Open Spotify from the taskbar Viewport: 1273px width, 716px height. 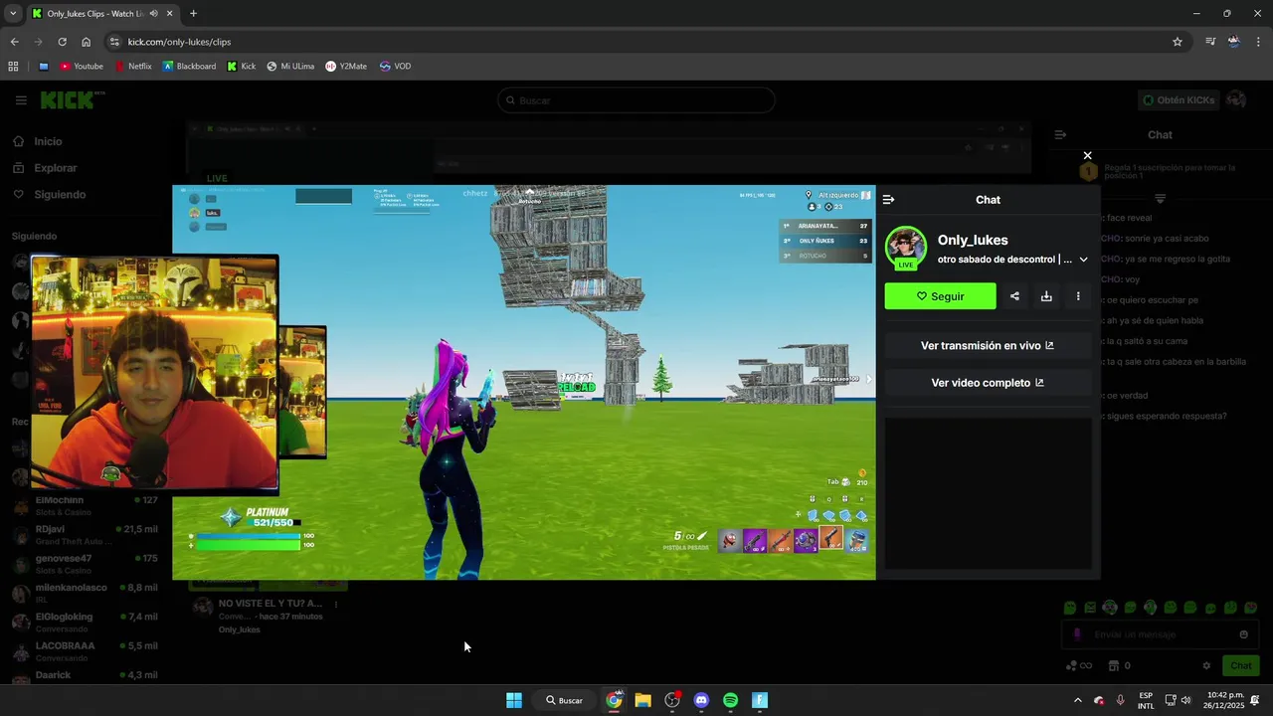[730, 700]
